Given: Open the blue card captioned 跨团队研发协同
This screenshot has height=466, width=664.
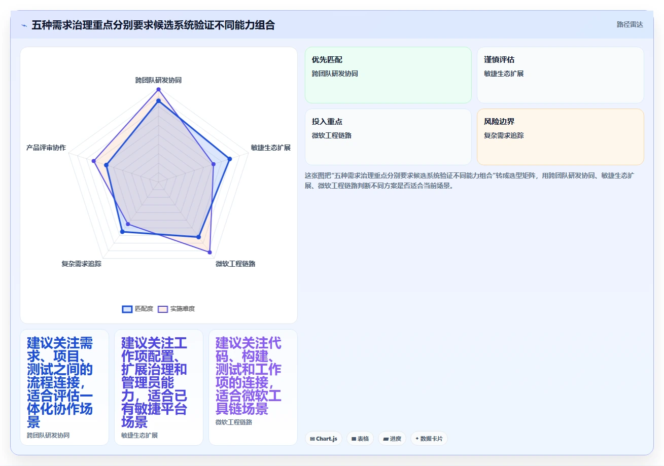Looking at the screenshot, I should tap(64, 387).
